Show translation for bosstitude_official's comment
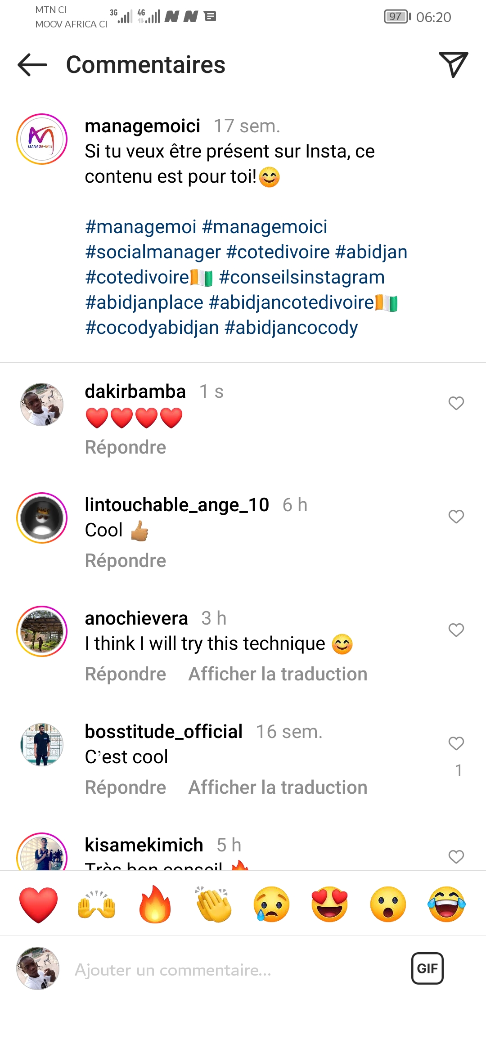This screenshot has height=1053, width=486. [278, 787]
